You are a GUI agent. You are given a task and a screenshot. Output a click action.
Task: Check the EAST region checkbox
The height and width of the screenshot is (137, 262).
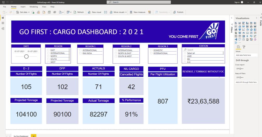(48, 50)
